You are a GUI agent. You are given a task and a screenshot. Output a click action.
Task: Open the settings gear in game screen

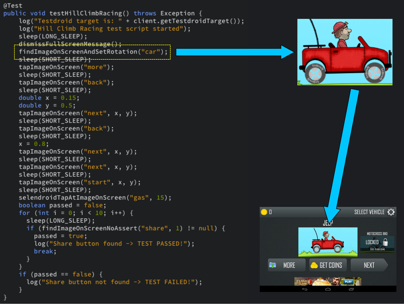point(391,212)
